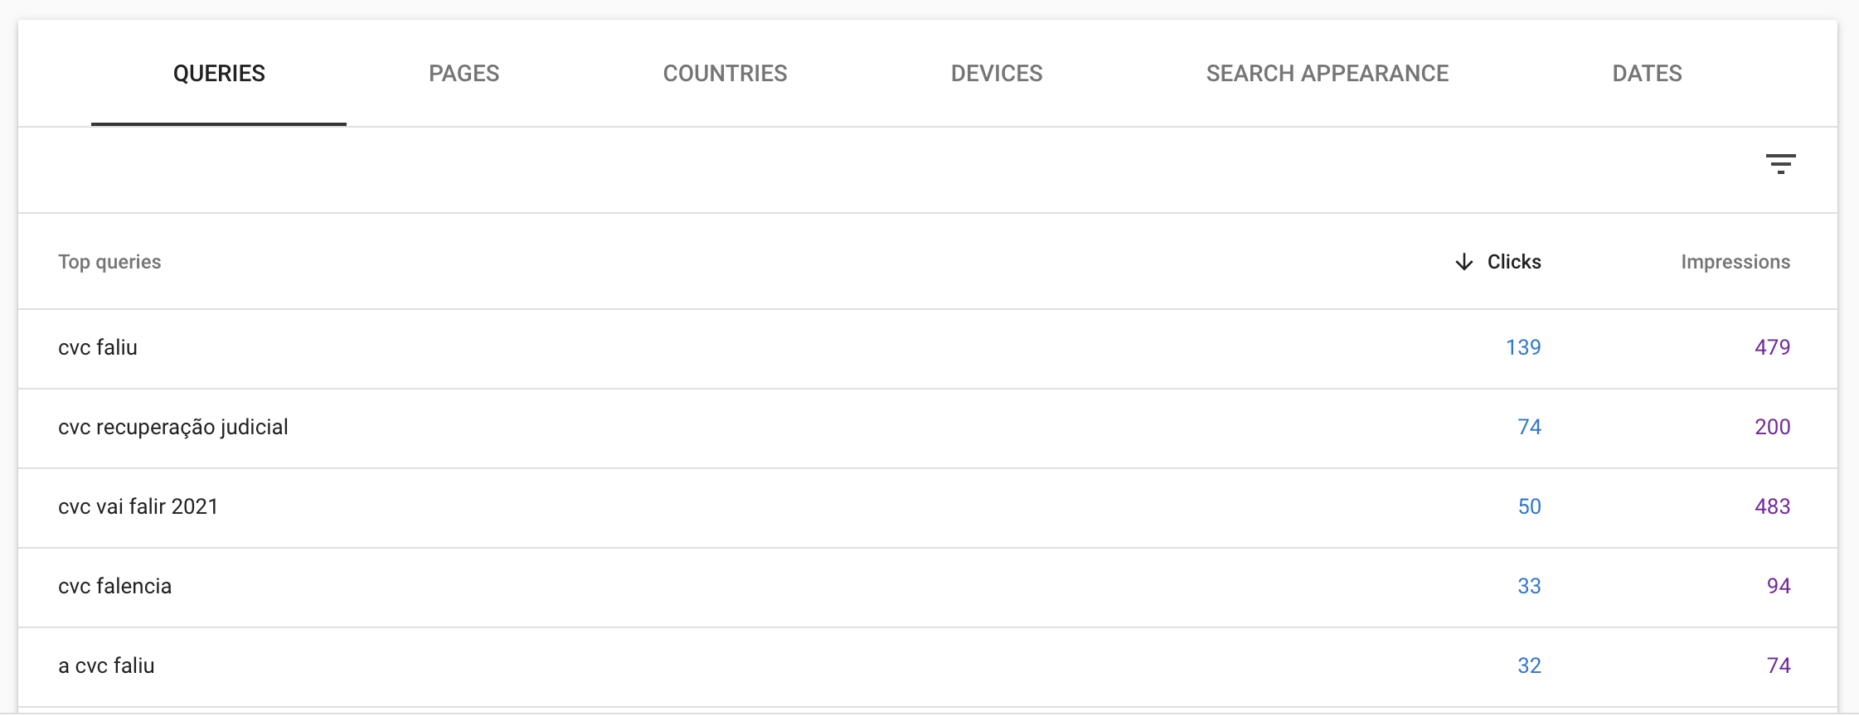
Task: Switch to the Queries tab
Action: pyautogui.click(x=219, y=74)
